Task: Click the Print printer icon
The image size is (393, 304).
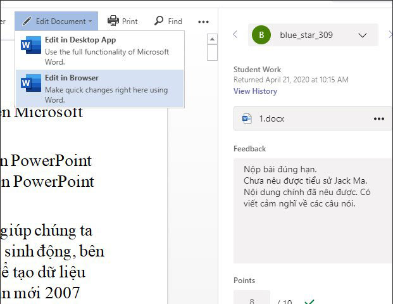Action: [113, 21]
